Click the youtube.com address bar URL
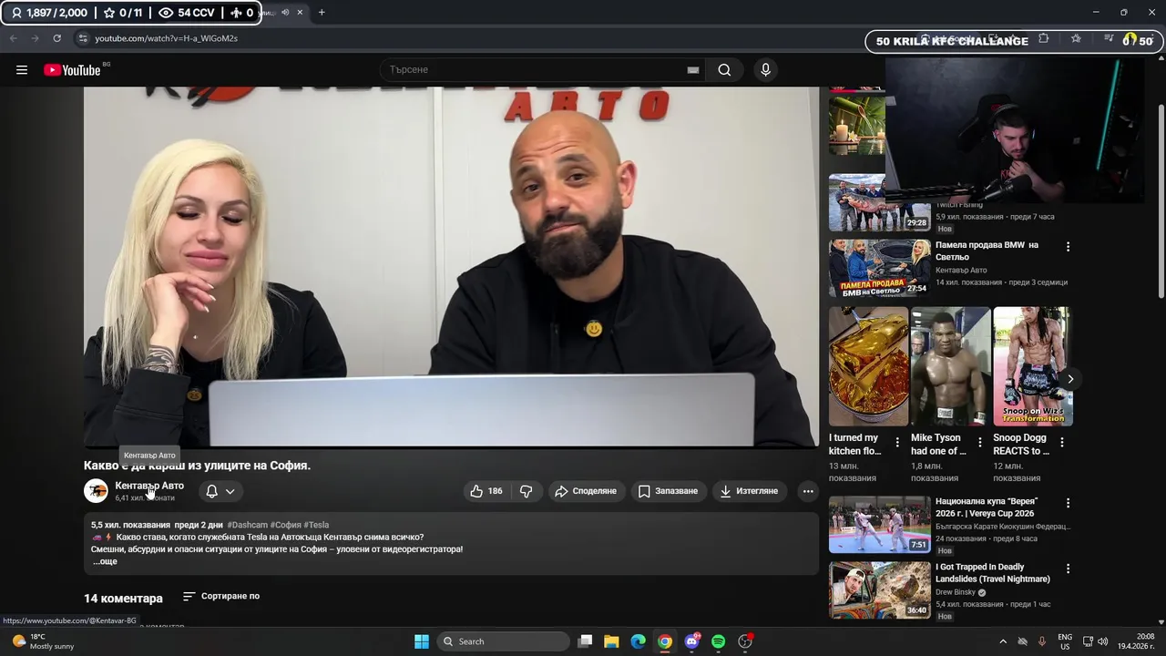Viewport: 1166px width, 656px height. point(167,38)
